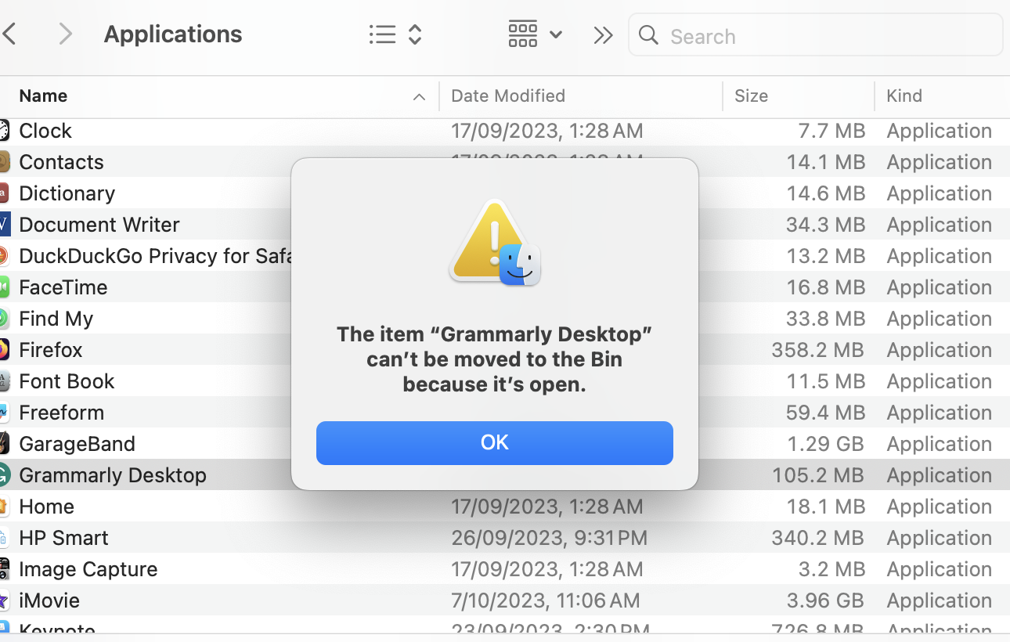Toggle sort order arrow in Name column
The image size is (1010, 642).
[419, 97]
